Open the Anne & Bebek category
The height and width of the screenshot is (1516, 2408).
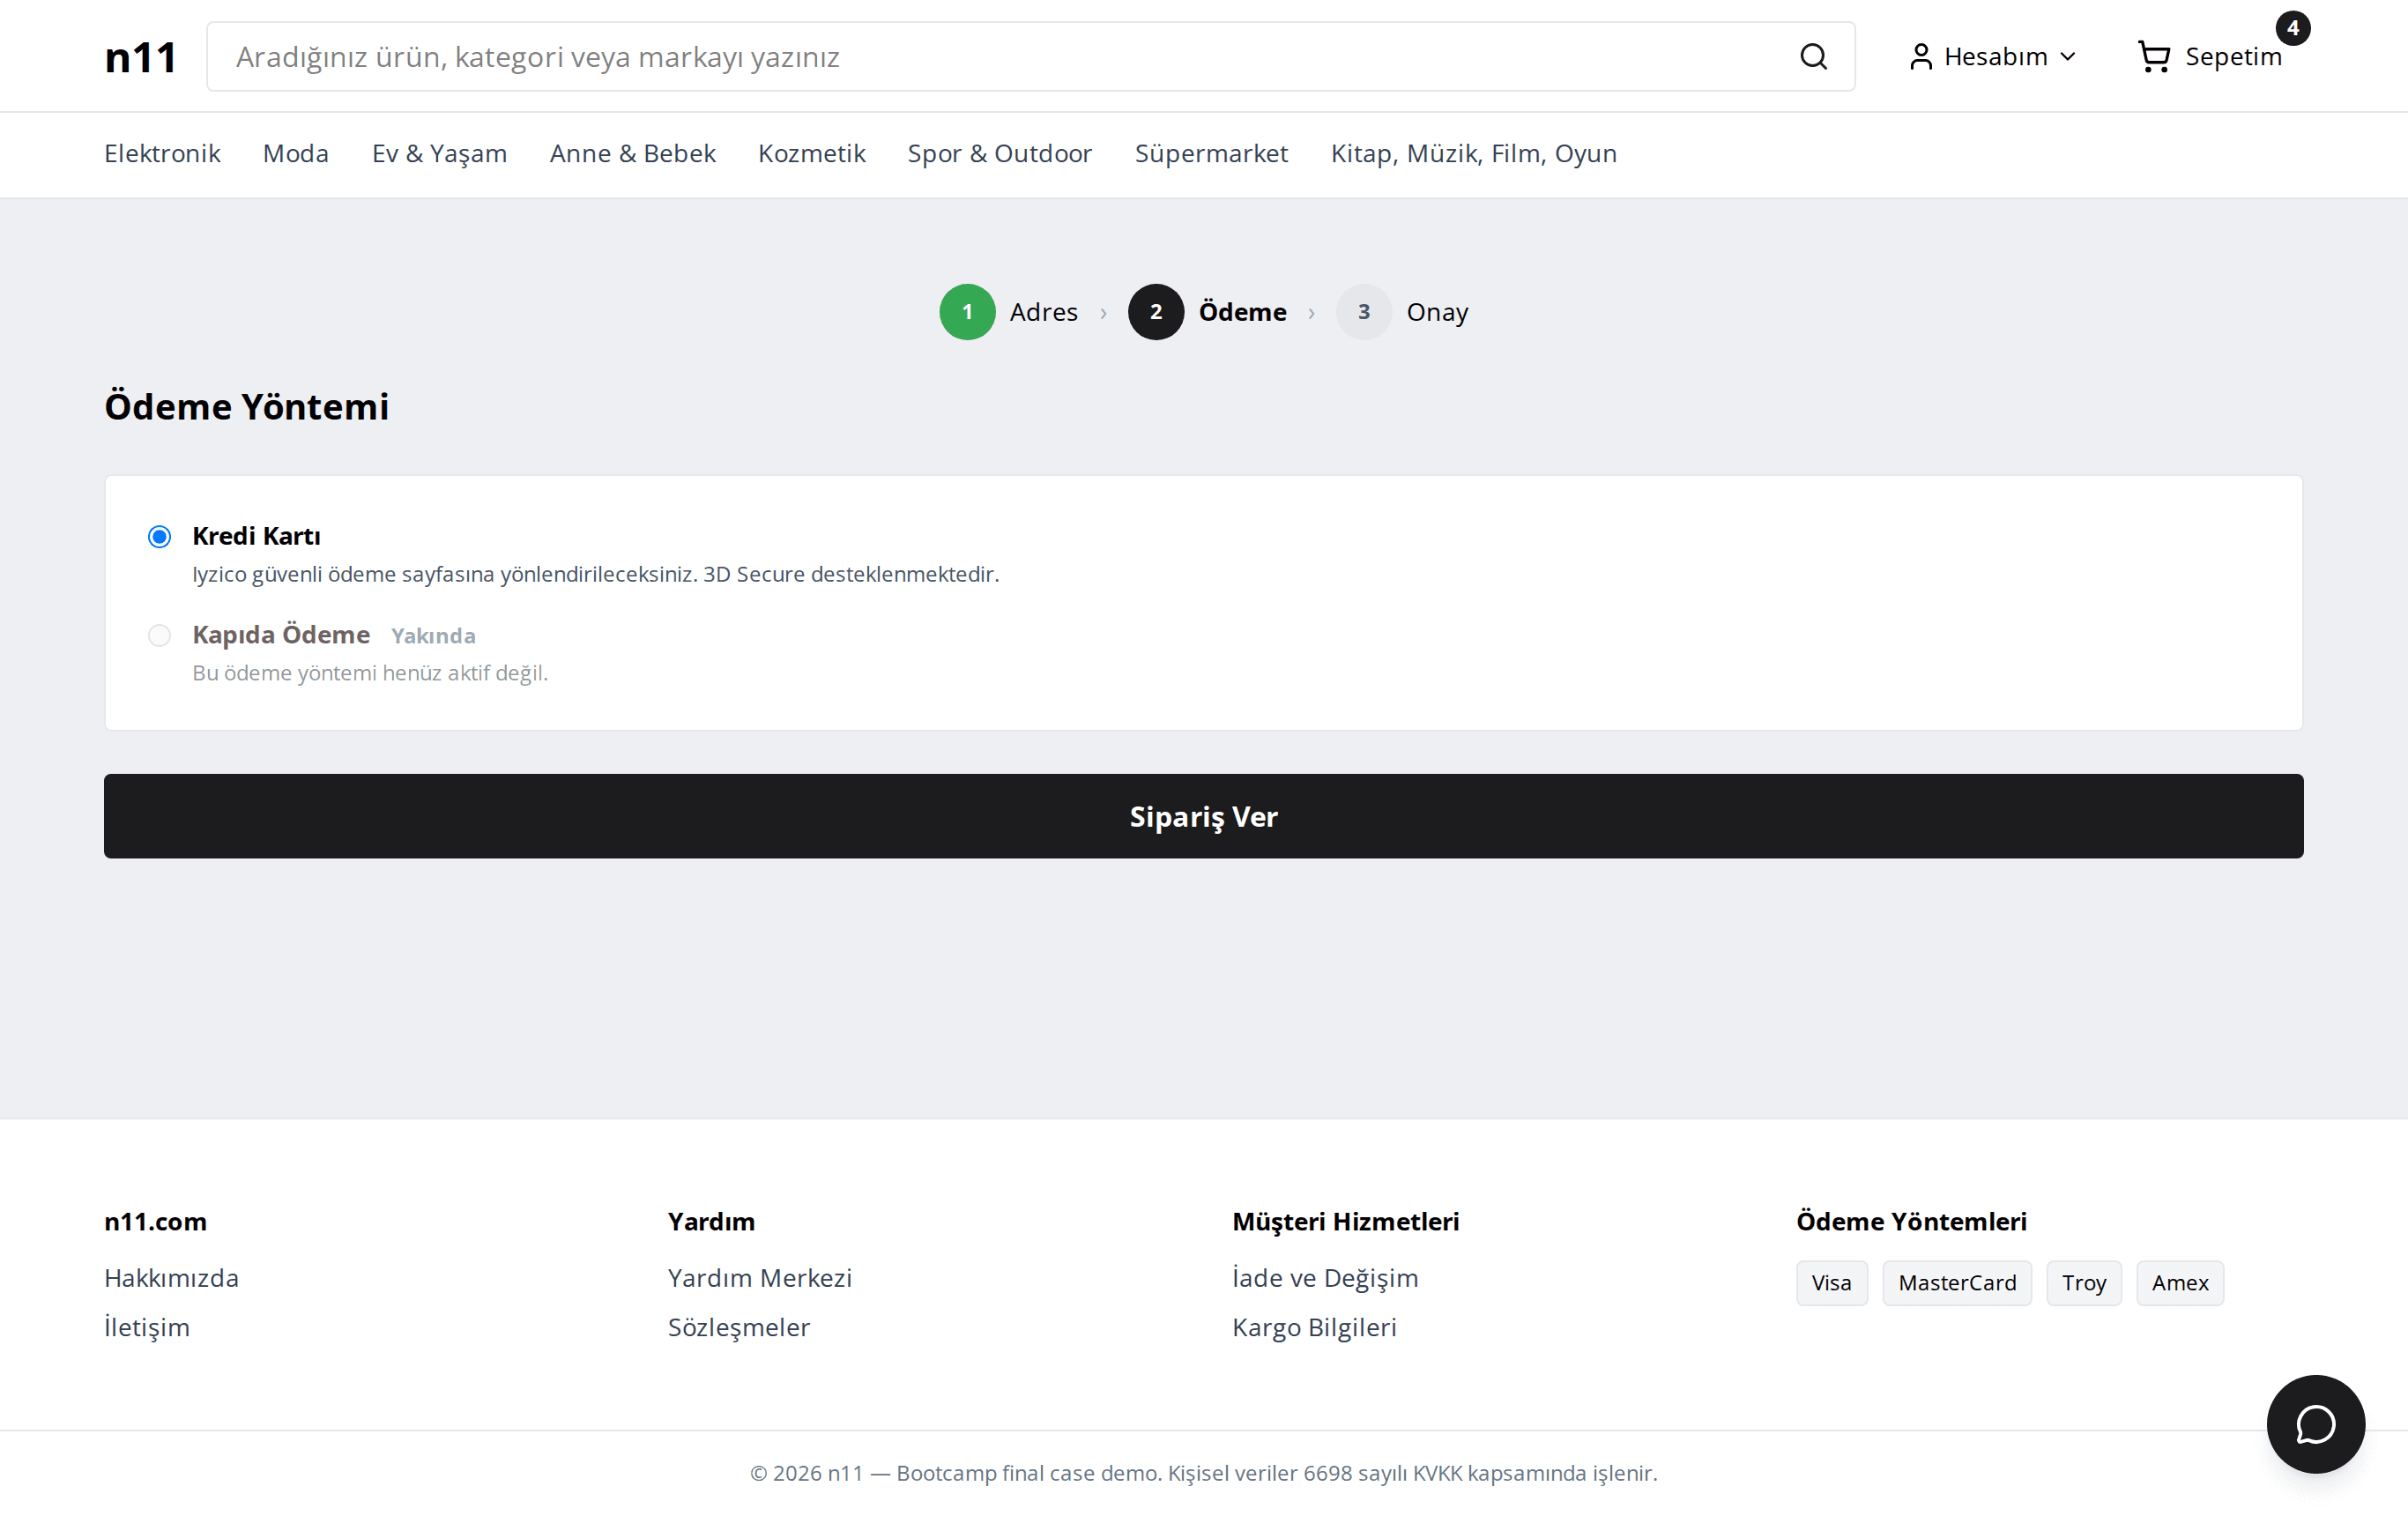pyautogui.click(x=632, y=153)
